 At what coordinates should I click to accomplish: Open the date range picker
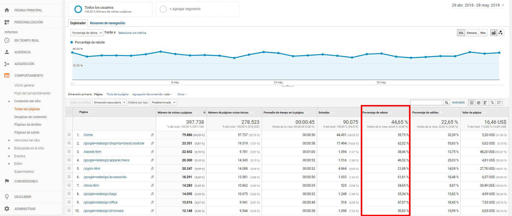478,5
